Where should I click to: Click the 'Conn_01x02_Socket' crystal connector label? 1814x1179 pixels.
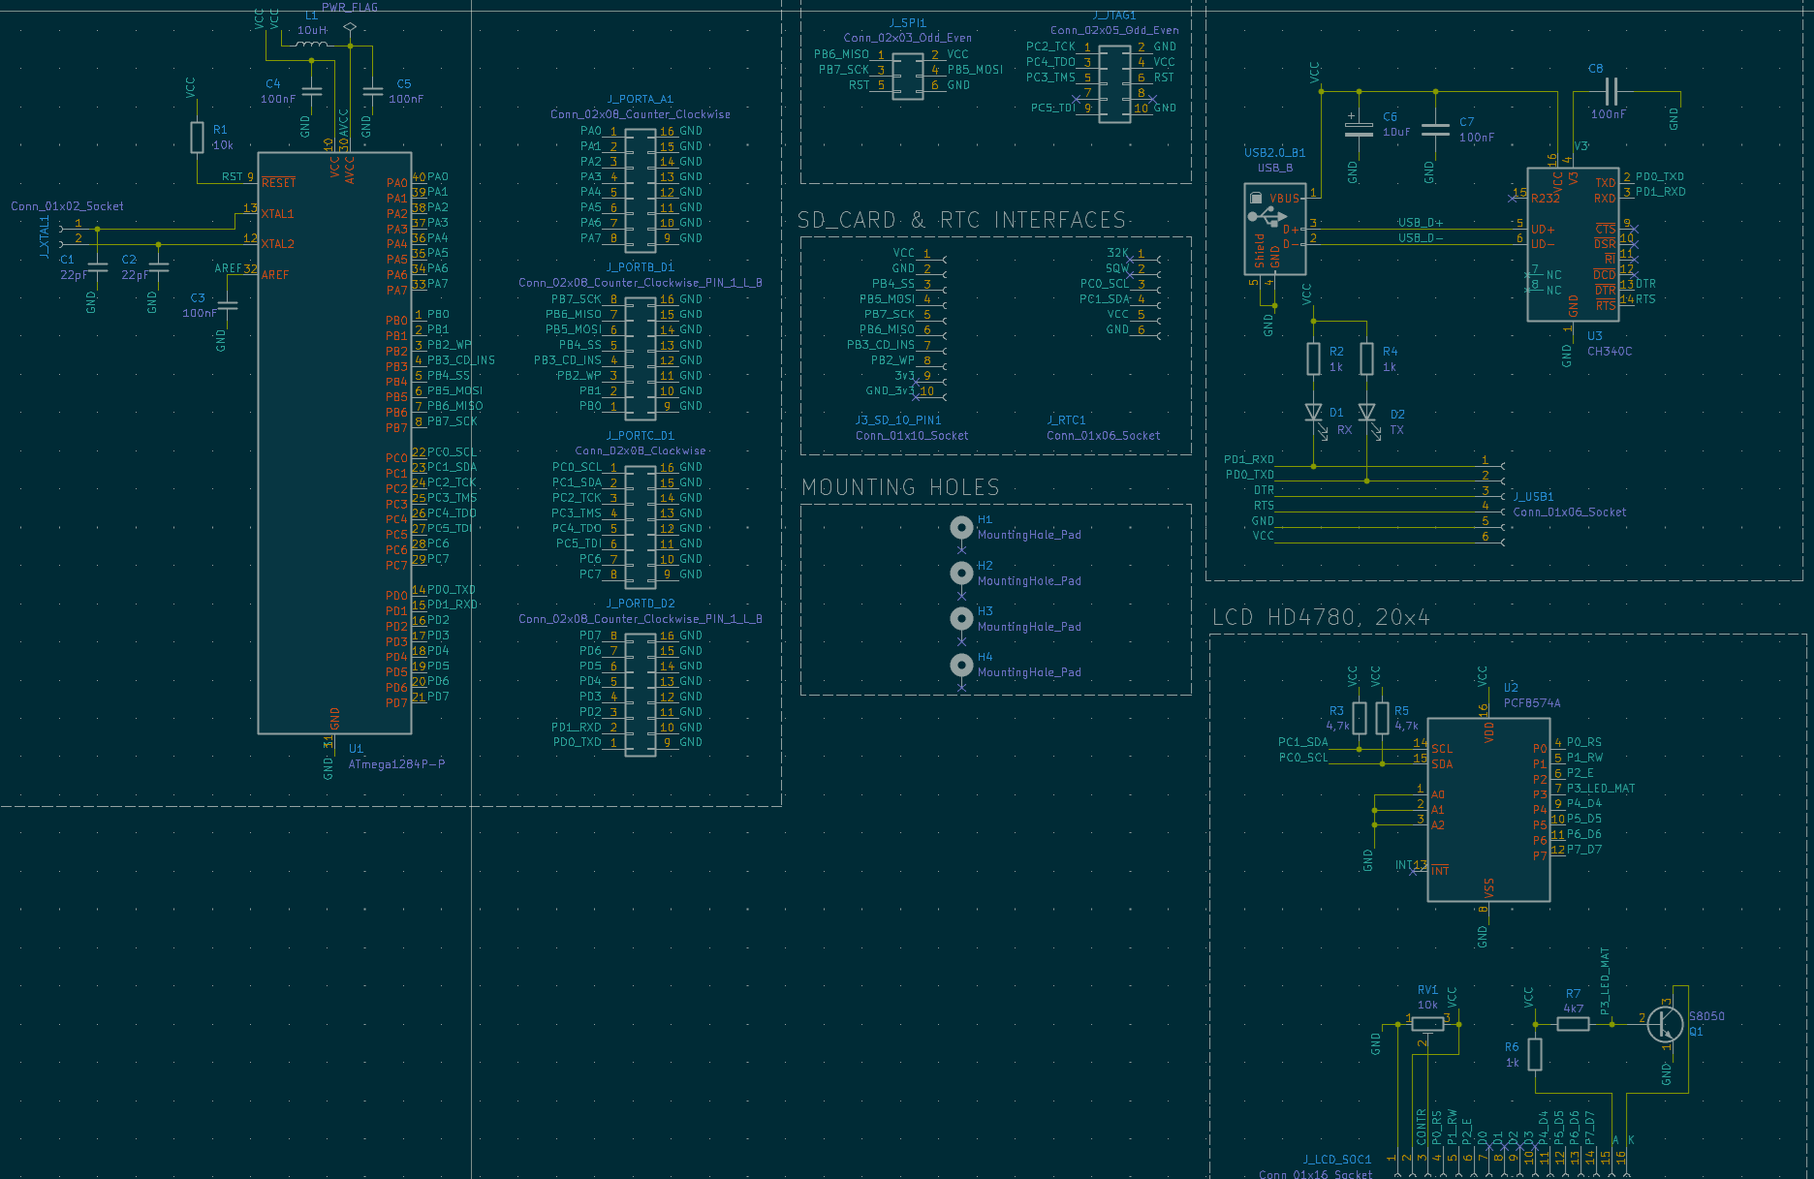67,206
